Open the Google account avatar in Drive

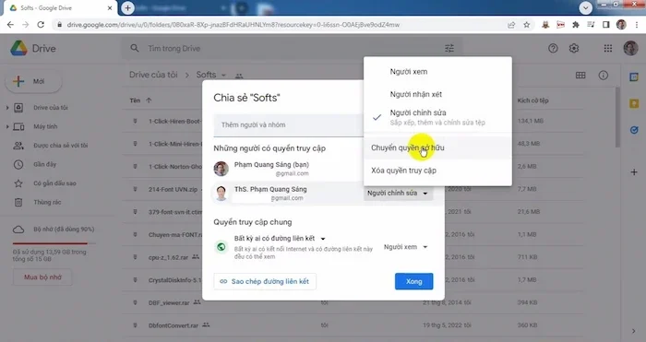coord(630,48)
